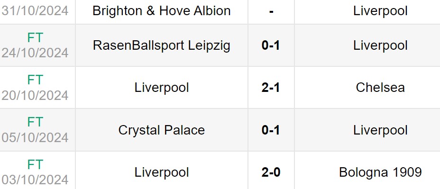
Task: Click the date 31/10/2024
Action: pyautogui.click(x=35, y=10)
